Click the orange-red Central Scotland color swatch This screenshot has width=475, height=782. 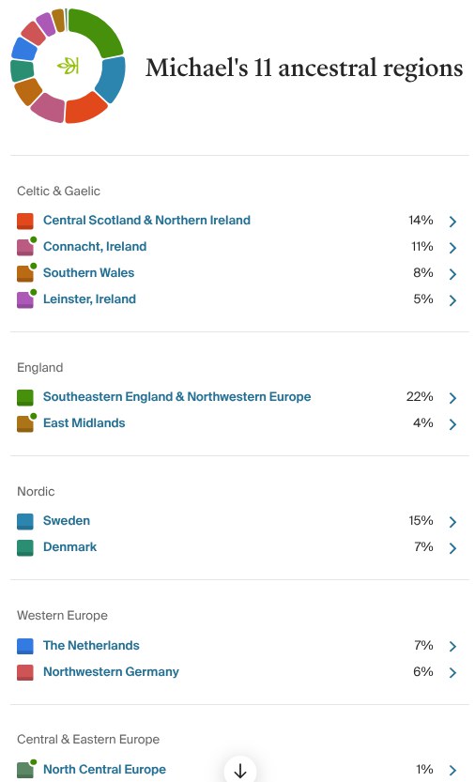pyautogui.click(x=25, y=221)
